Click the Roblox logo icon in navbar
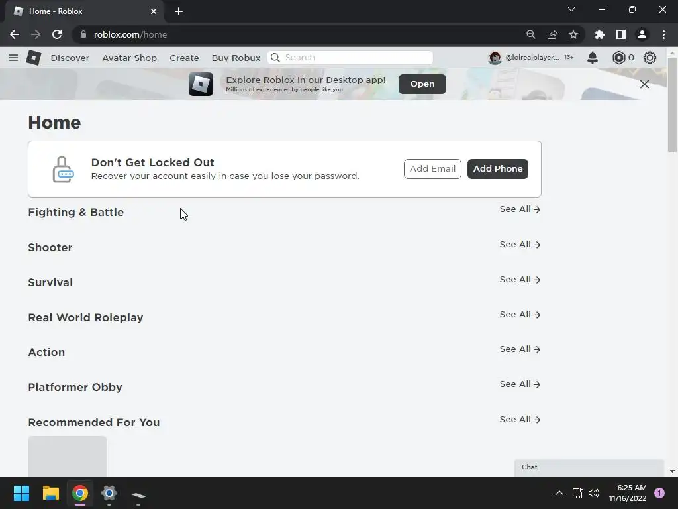This screenshot has height=509, width=678. click(x=33, y=58)
